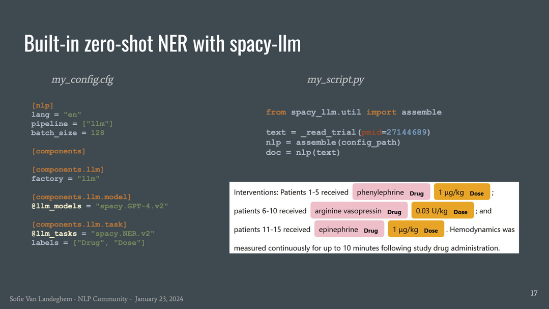This screenshot has width=549, height=309.
Task: Toggle the [nlp] section header
Action: pyautogui.click(x=42, y=105)
